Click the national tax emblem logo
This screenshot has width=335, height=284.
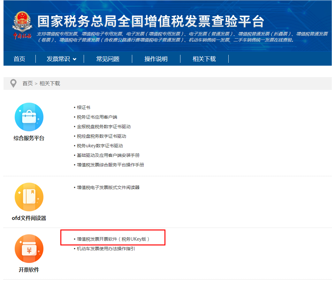22,25
